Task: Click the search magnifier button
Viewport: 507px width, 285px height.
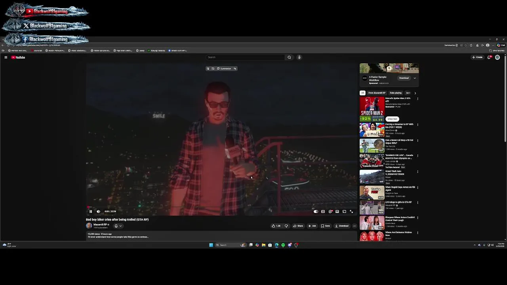Action: click(289, 57)
